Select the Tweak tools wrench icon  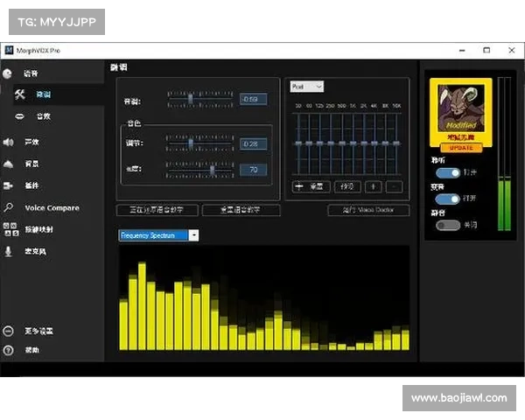pos(20,94)
